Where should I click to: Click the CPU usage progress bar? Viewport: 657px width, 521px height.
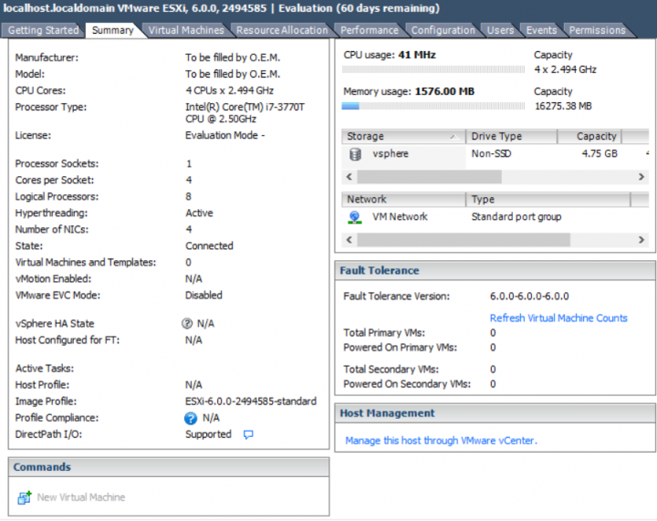(x=433, y=69)
